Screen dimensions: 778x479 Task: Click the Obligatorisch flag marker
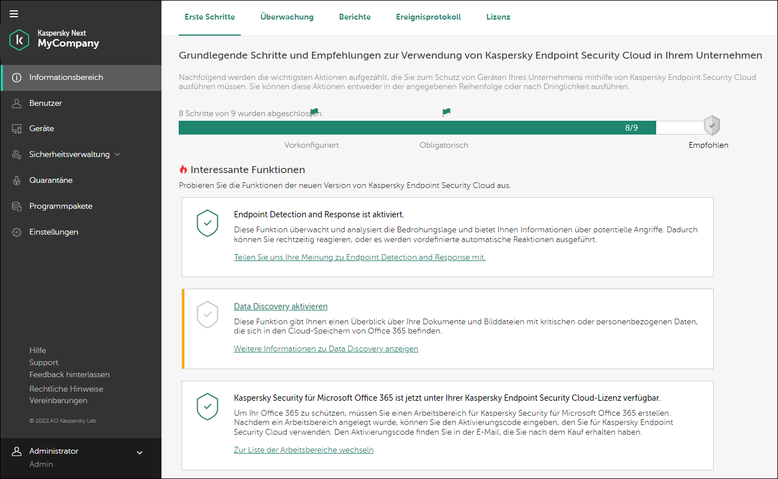point(446,112)
